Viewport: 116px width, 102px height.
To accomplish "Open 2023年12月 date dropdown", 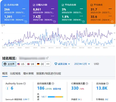I will (82, 64).
